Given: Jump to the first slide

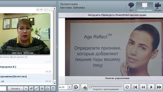Looking at the screenshot, I should point(135,87).
